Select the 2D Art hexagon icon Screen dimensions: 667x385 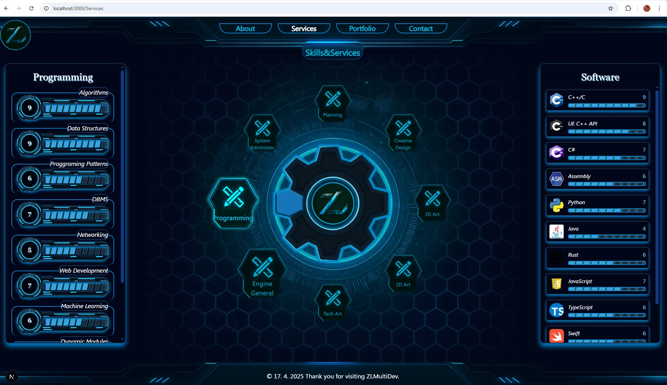coord(403,274)
